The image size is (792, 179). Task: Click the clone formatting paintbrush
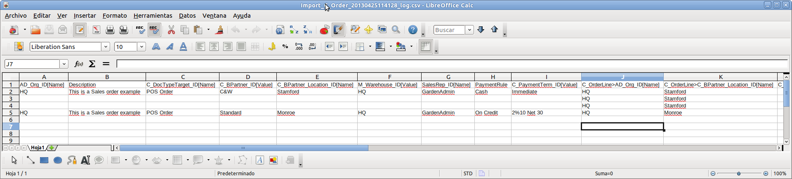click(x=219, y=30)
